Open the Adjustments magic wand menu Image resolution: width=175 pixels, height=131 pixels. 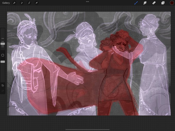click(22, 3)
